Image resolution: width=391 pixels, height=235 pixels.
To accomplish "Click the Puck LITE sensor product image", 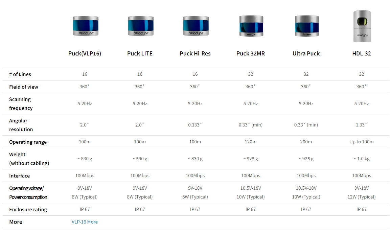I will (140, 26).
